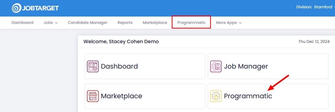Open the highlighted Programmatic nav item

(191, 23)
